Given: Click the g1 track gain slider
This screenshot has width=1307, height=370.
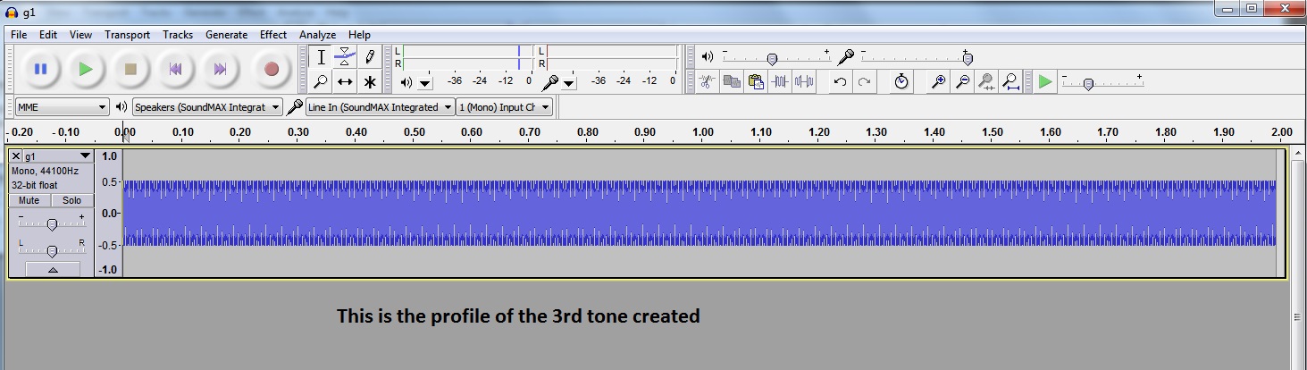Looking at the screenshot, I should click(52, 223).
